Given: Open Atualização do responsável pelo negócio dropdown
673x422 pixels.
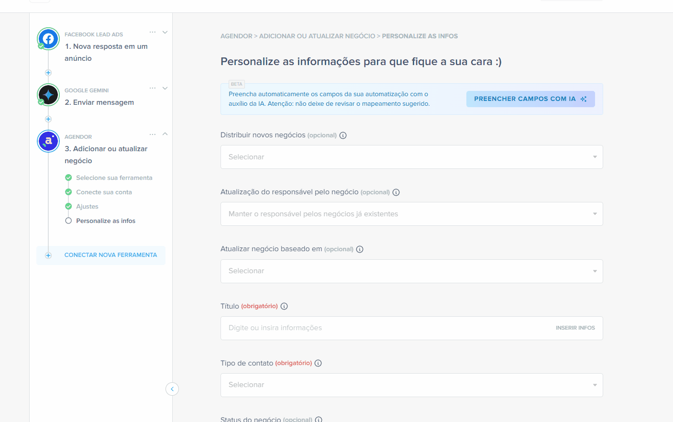Looking at the screenshot, I should tap(411, 214).
